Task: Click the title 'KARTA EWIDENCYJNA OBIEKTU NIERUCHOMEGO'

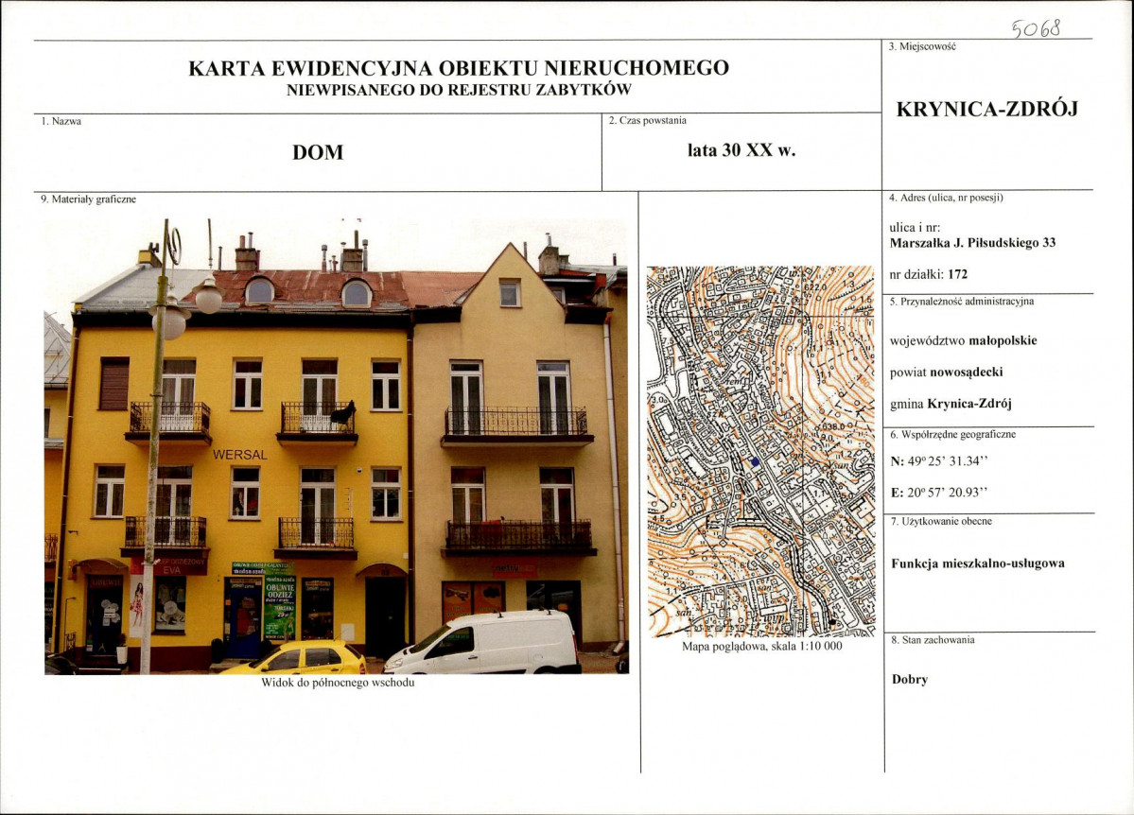Action: (x=459, y=68)
